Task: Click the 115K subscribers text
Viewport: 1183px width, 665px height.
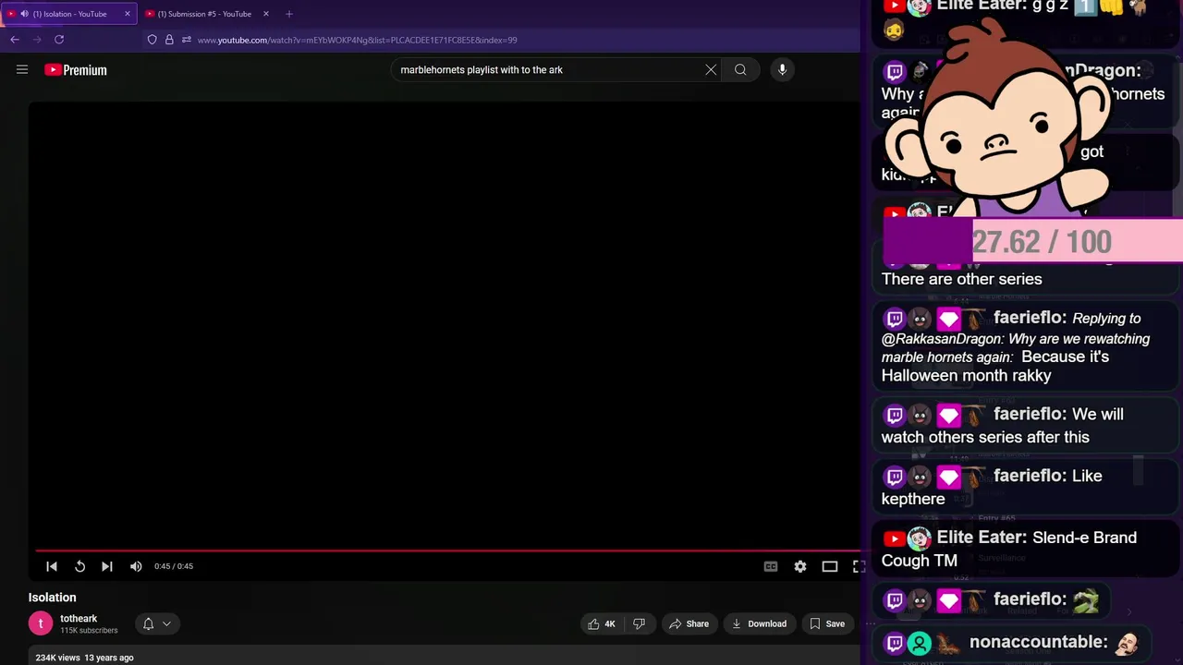Action: (89, 631)
